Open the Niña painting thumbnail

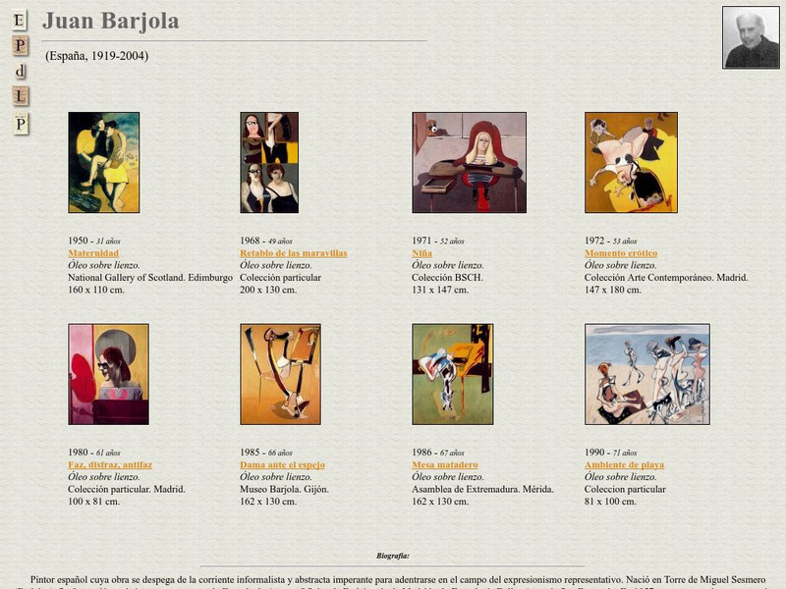[x=470, y=162]
